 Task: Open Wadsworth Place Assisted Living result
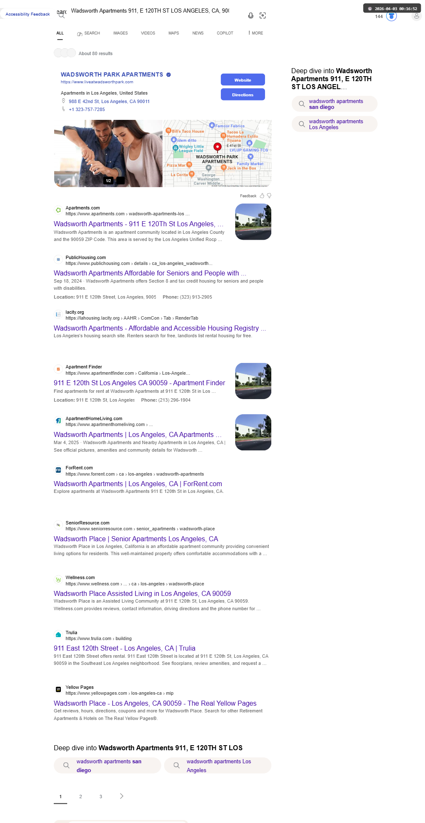(x=142, y=594)
